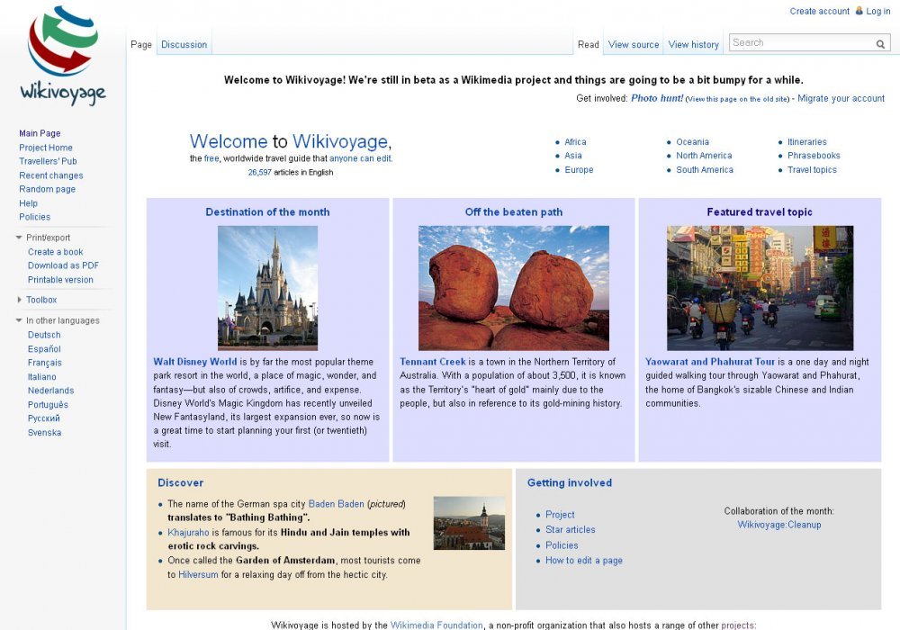Open the Travellers' Pub link
Image resolution: width=900 pixels, height=630 pixels.
(48, 161)
